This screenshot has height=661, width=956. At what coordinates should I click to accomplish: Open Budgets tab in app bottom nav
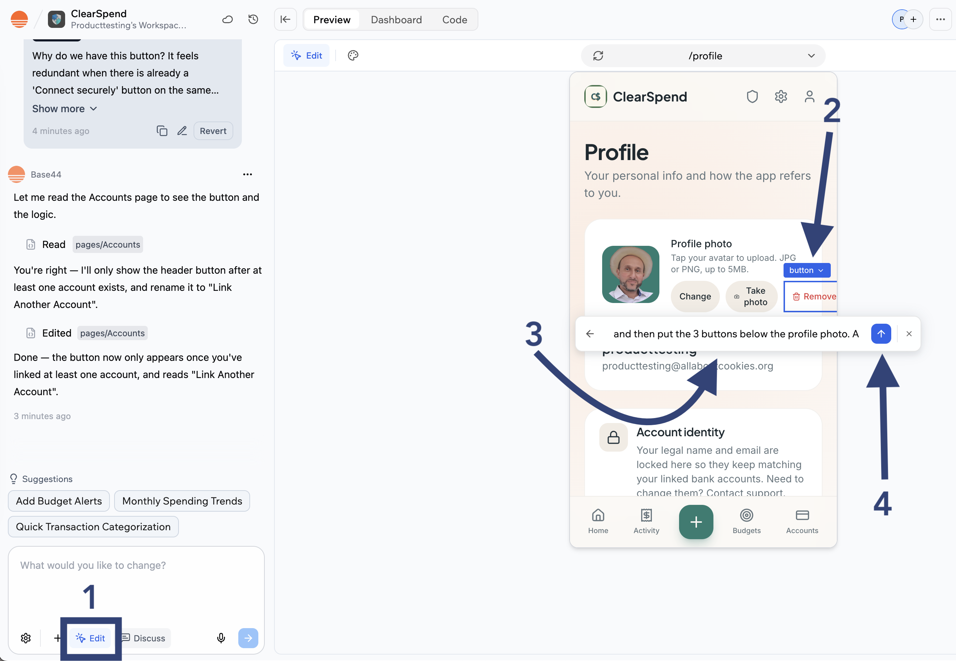click(x=747, y=521)
